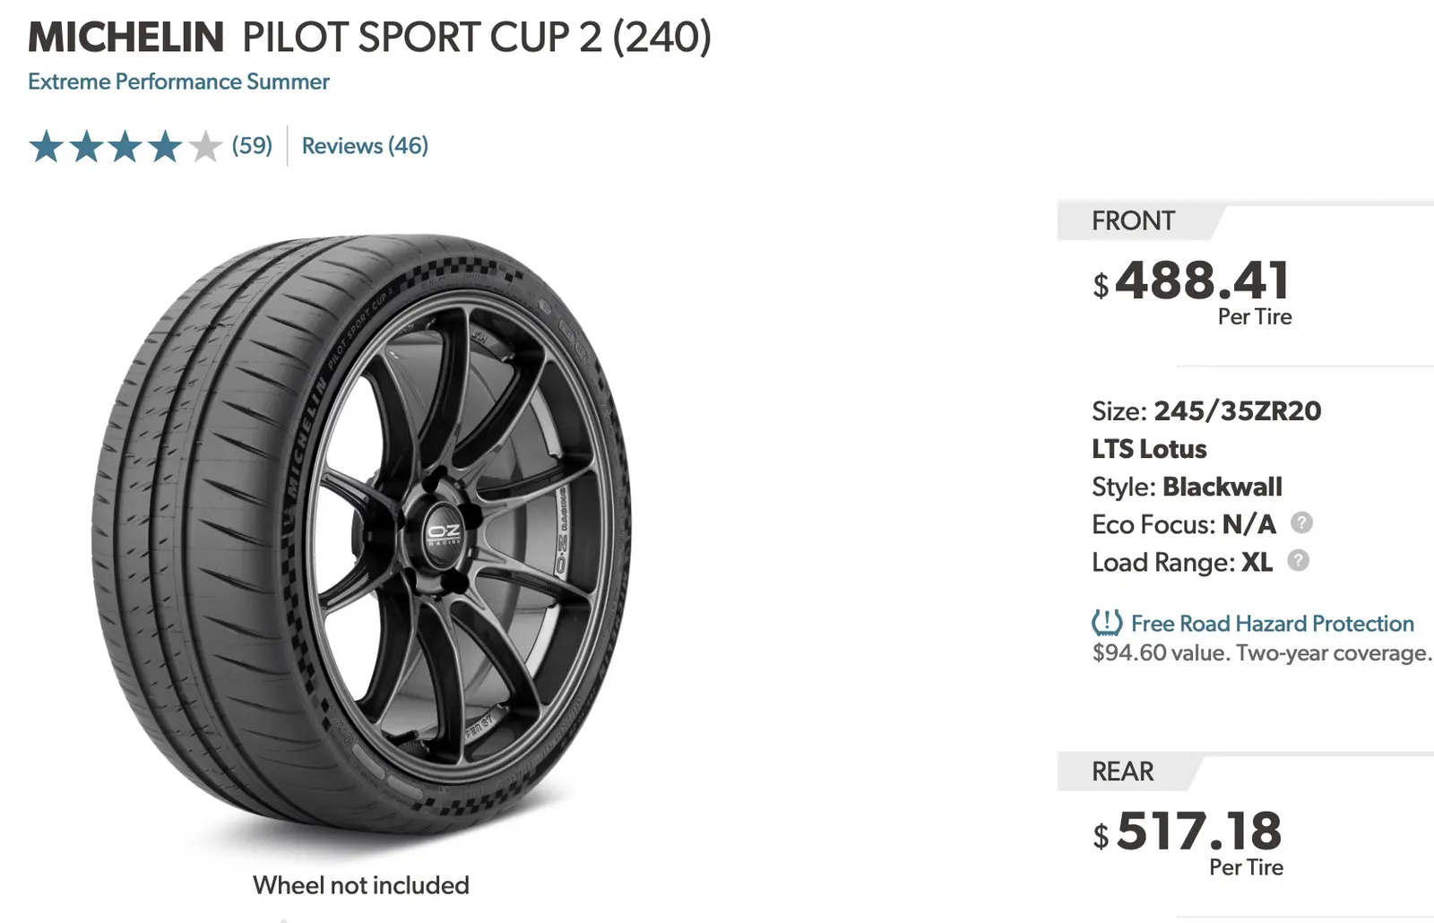Viewport: 1434px width, 923px height.
Task: Select the REAR tire section header
Action: tap(1122, 772)
